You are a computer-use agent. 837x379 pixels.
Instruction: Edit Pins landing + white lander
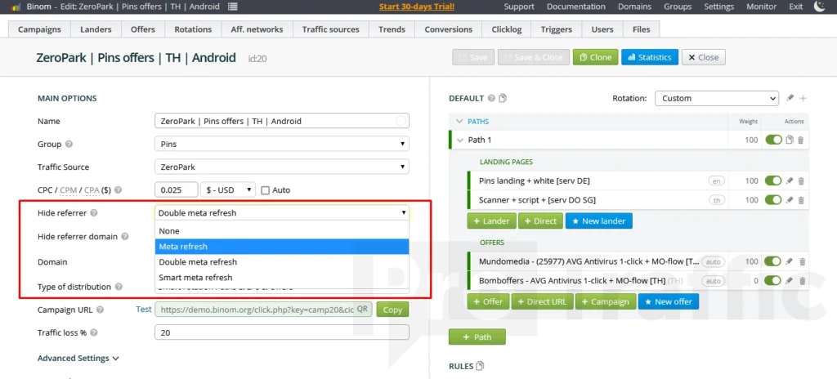coord(790,181)
